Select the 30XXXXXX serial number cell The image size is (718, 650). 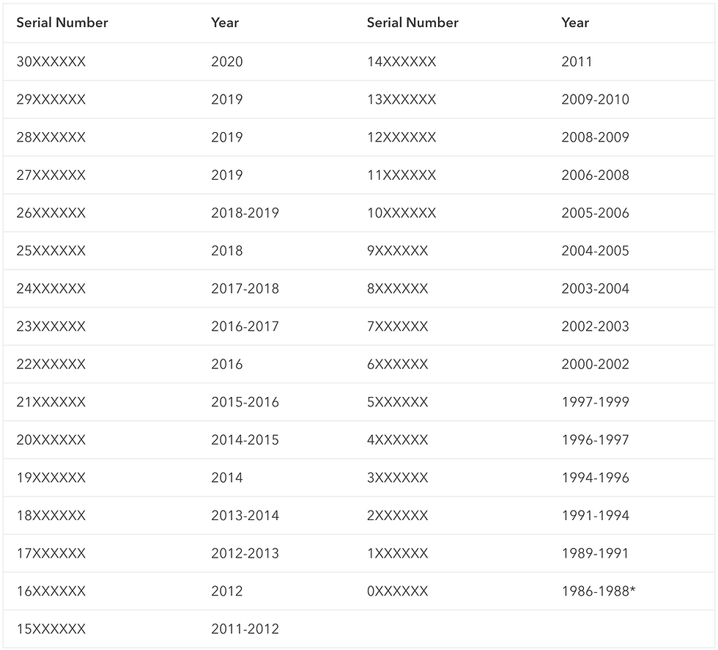tap(51, 62)
